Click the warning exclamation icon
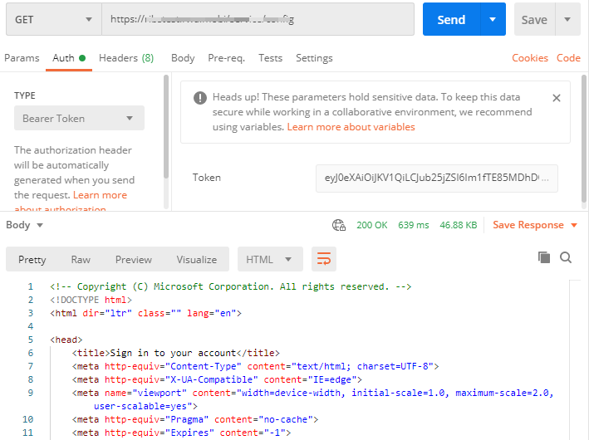Screen dimensions: 589x440 (x=200, y=98)
